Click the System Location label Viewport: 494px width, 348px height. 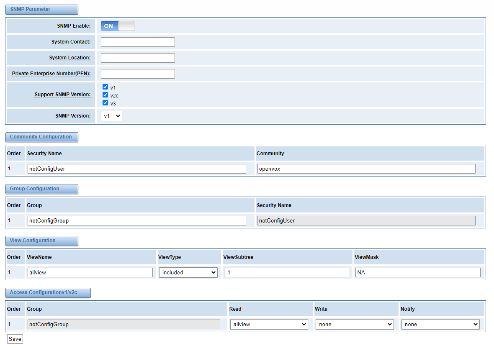(69, 58)
